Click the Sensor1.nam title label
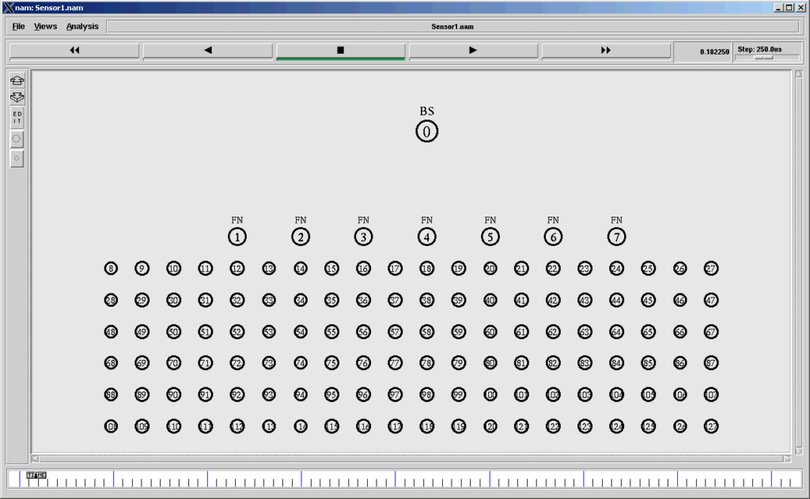The image size is (810, 499). [452, 27]
